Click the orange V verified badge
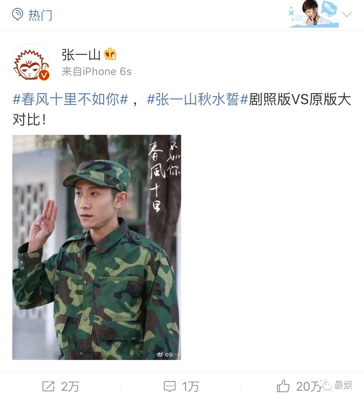Image resolution: width=364 pixels, height=401 pixels. pyautogui.click(x=44, y=75)
